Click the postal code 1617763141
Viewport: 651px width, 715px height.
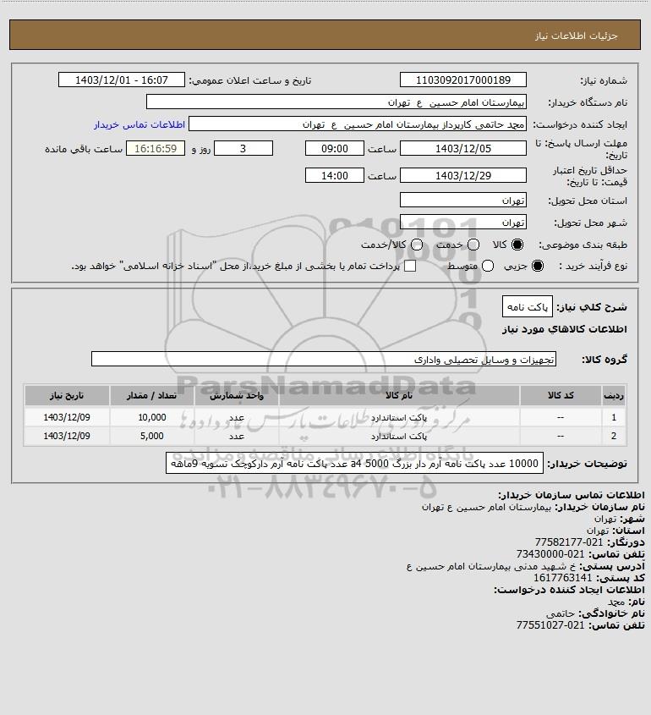coord(563,578)
